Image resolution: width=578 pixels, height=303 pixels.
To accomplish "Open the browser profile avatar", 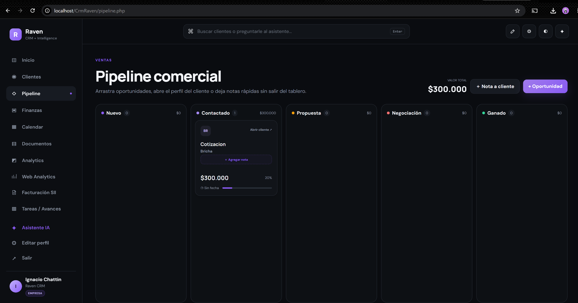I will 566,11.
